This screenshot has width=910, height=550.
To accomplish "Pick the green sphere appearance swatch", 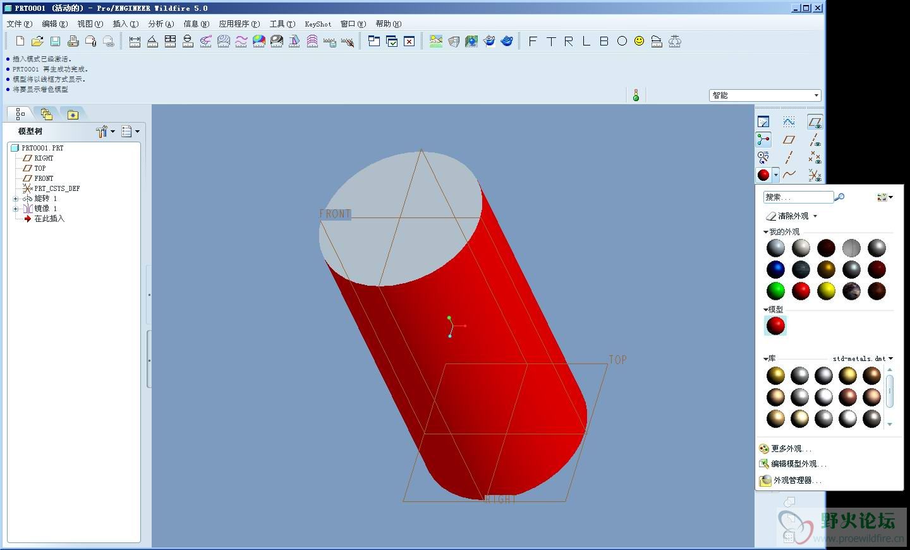I will point(775,291).
